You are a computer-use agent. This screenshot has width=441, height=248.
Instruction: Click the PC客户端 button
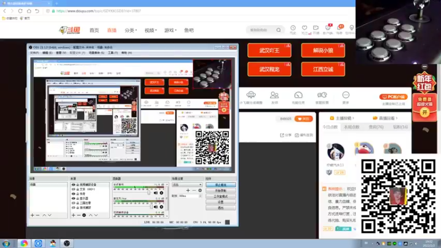pyautogui.click(x=393, y=97)
